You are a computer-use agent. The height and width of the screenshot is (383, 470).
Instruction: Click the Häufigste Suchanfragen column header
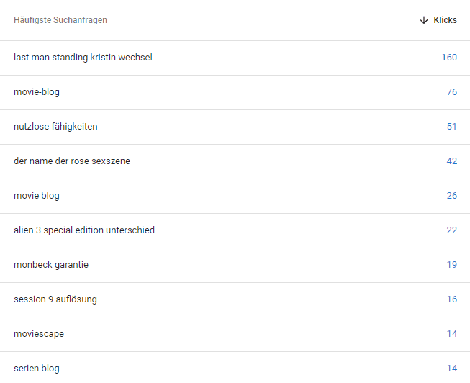click(x=60, y=20)
